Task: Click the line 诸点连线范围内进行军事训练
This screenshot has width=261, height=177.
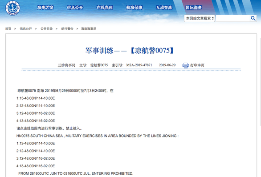Action: 49,129
